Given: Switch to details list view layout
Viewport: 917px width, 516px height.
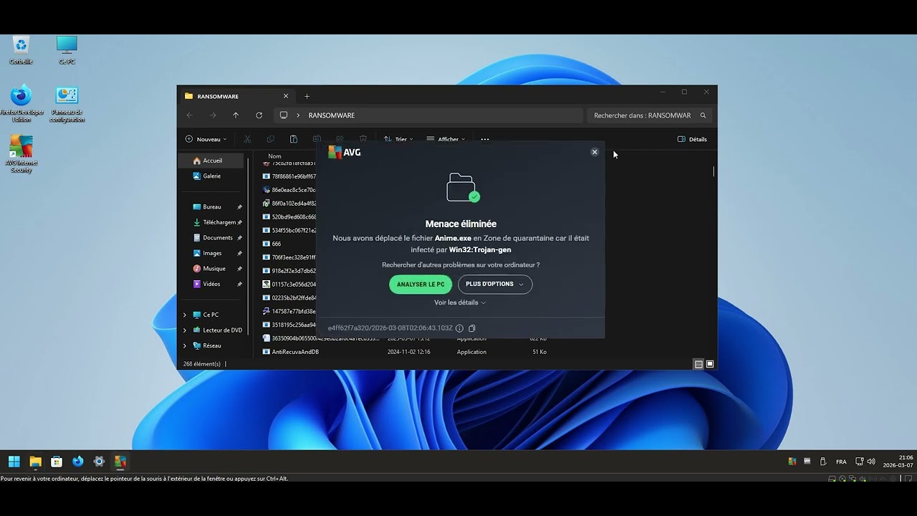Looking at the screenshot, I should pyautogui.click(x=698, y=364).
